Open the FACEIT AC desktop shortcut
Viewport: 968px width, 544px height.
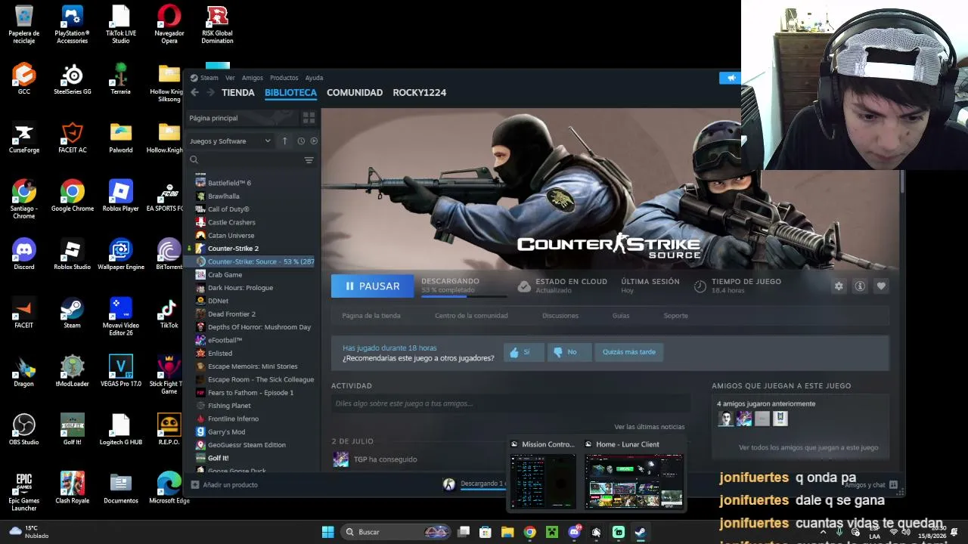[72, 137]
